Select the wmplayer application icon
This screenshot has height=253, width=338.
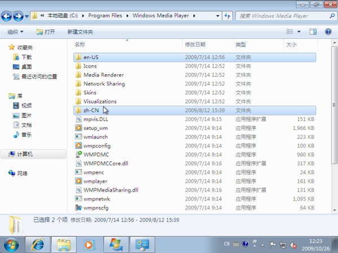click(78, 181)
